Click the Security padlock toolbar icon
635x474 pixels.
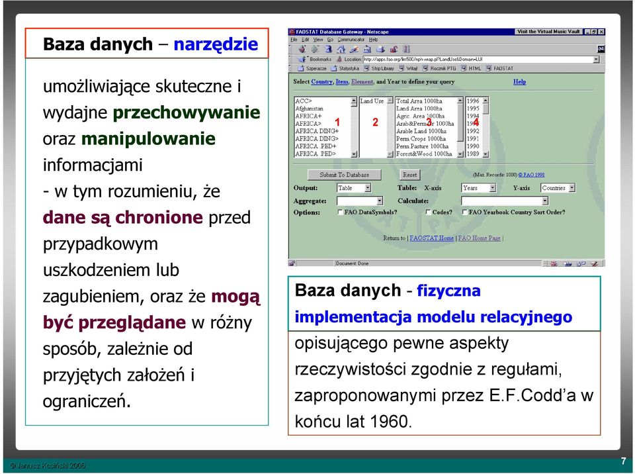click(393, 49)
